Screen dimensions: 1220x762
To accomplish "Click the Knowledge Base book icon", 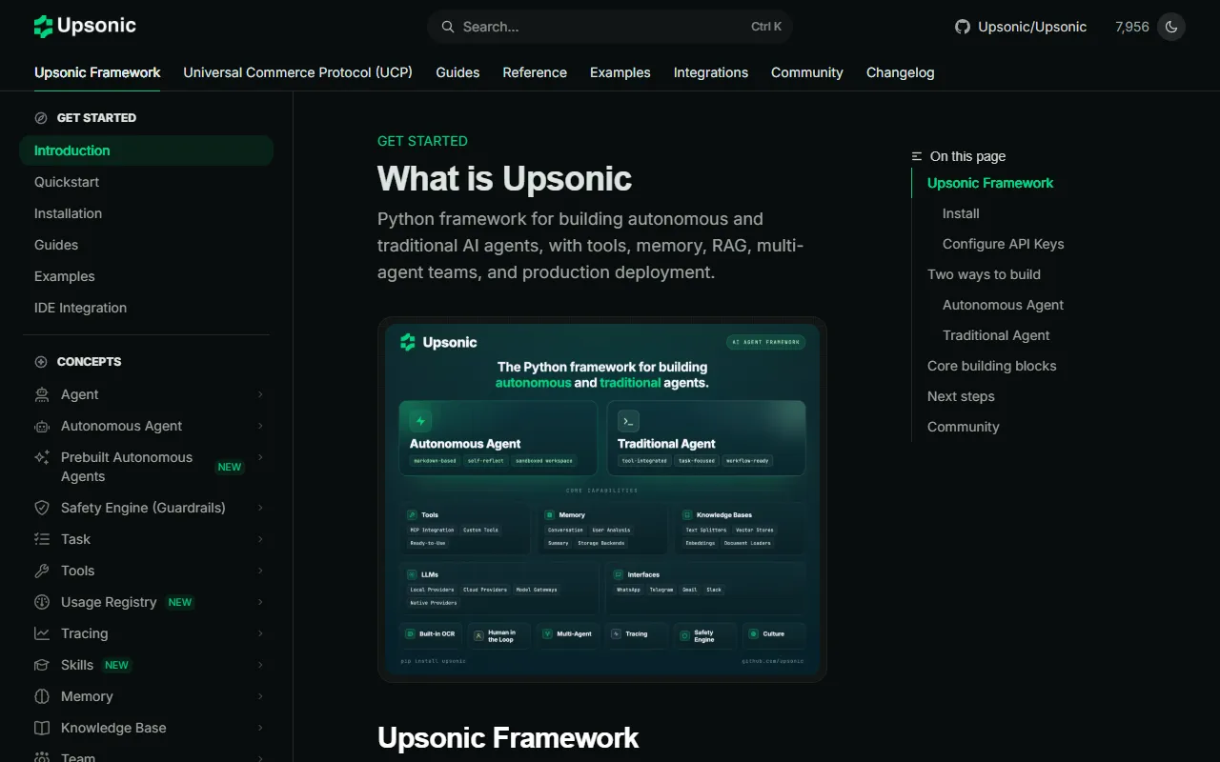I will click(42, 728).
